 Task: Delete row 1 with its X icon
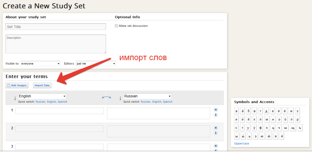216,110
